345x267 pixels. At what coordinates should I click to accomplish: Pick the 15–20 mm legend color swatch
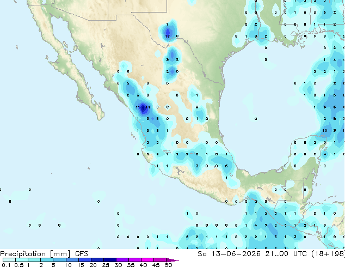tap(85, 260)
